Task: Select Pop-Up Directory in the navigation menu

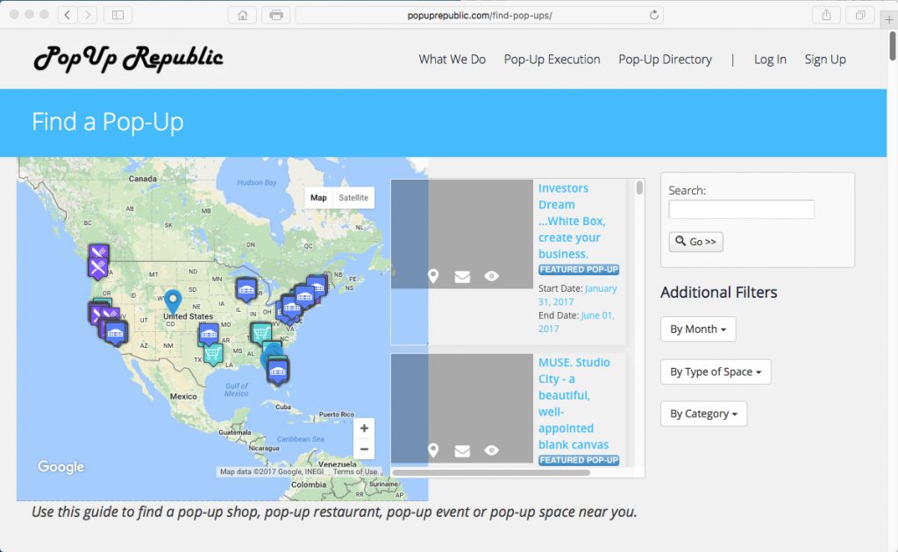Action: (665, 60)
